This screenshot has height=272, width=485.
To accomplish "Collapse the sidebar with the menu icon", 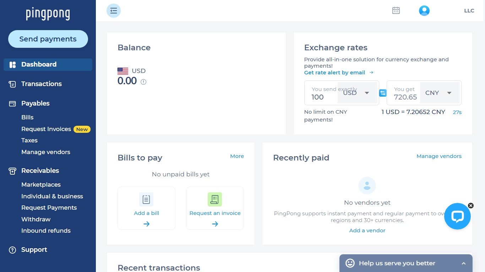I will [114, 11].
